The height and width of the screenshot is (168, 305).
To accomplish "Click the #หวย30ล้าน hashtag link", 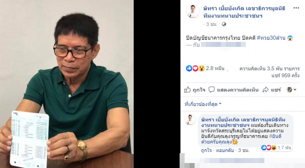I will point(271,38).
